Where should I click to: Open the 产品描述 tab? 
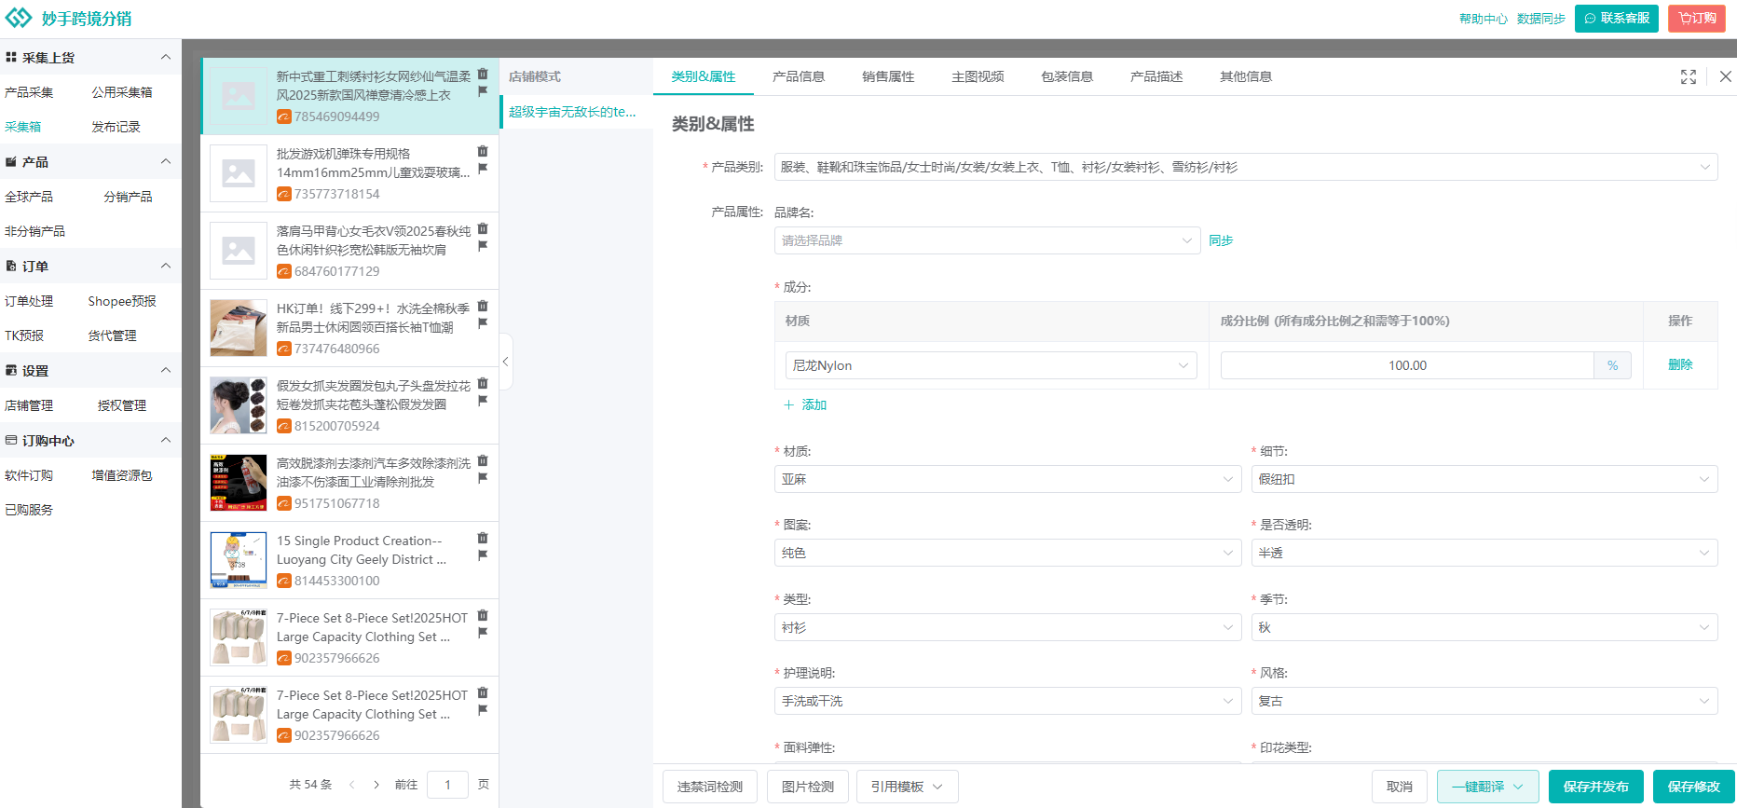[x=1156, y=76]
